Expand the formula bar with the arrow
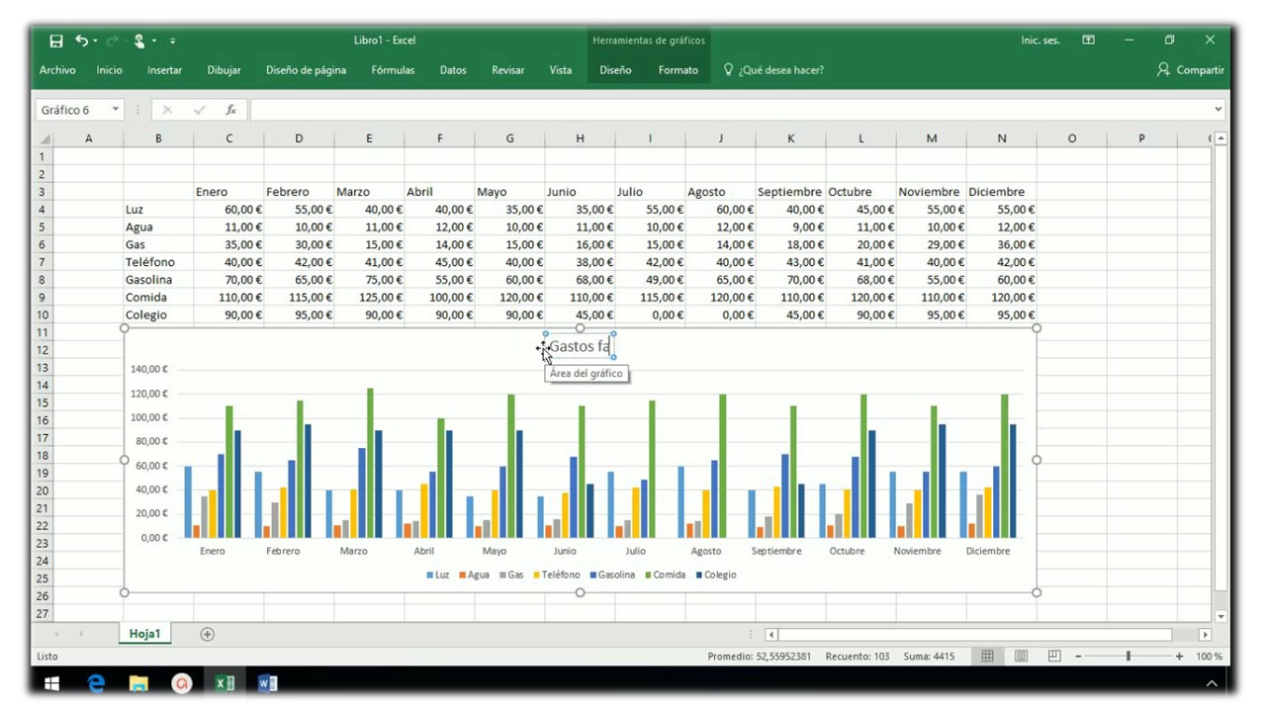 (1219, 110)
